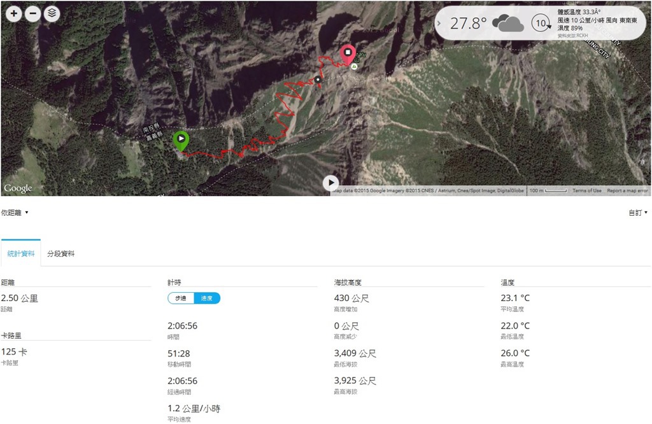652x424 pixels.
Task: Click the Google logo on map
Action: (x=18, y=188)
